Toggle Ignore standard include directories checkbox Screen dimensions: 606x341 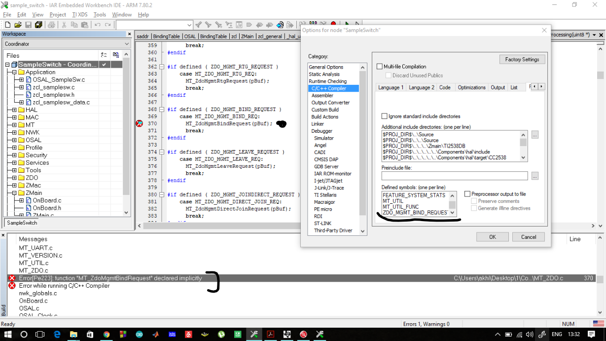pyautogui.click(x=385, y=116)
